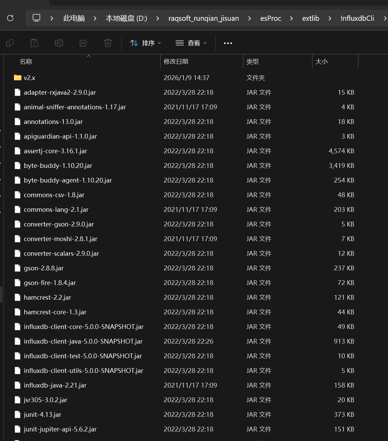This screenshot has height=441, width=388.
Task: Open the three-dots more options menu
Action: pos(228,43)
